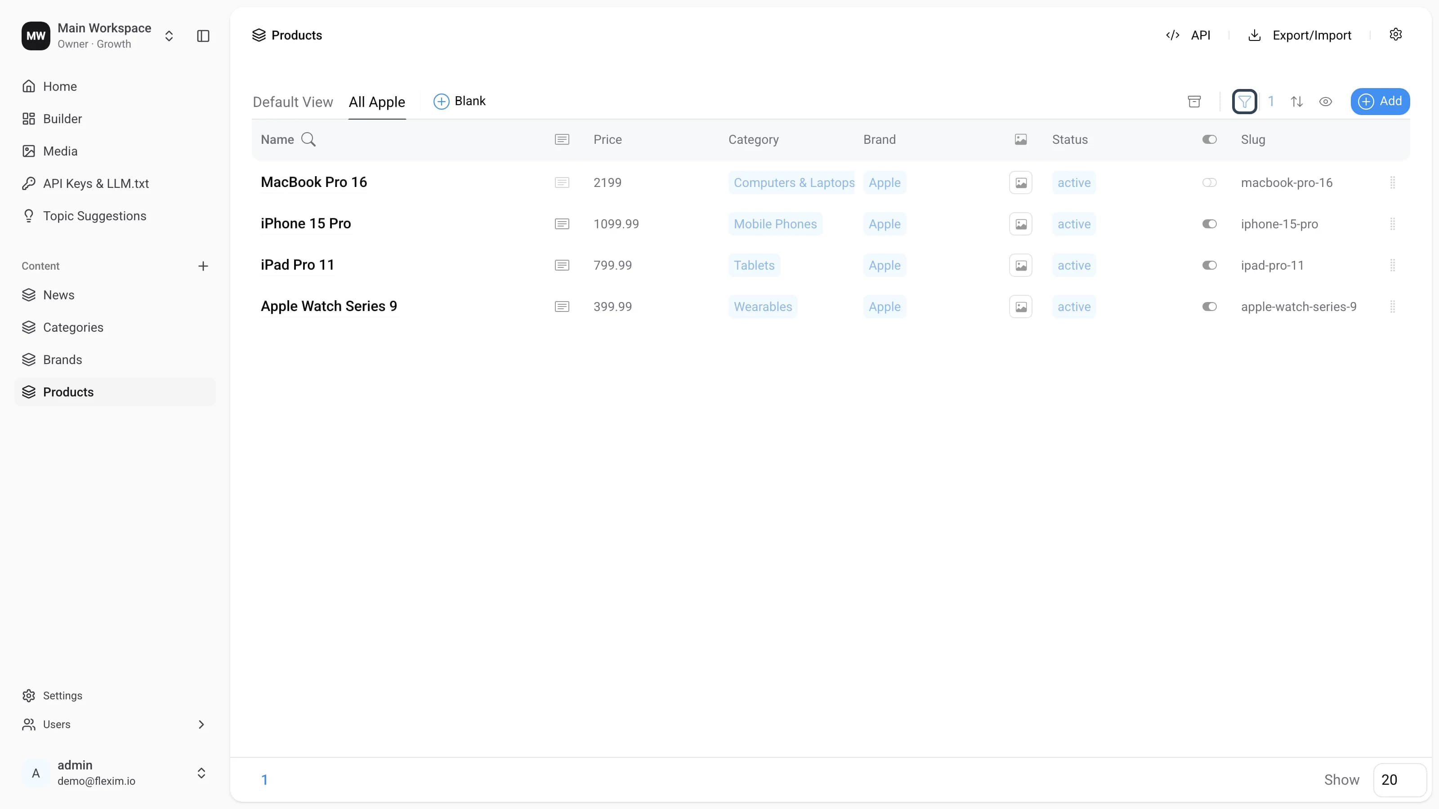Go to Home in sidebar
This screenshot has width=1439, height=809.
click(x=60, y=87)
